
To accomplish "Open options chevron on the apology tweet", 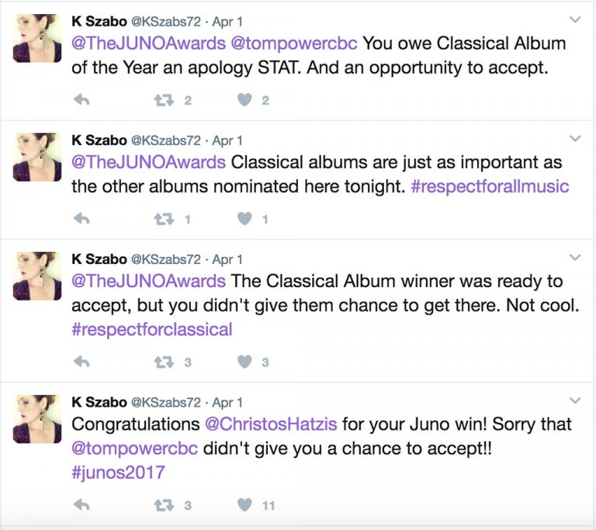I will 575,19.
